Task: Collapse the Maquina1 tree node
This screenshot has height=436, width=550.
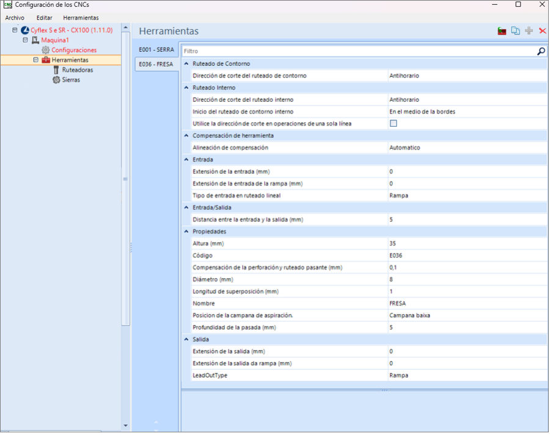Action: [x=25, y=40]
